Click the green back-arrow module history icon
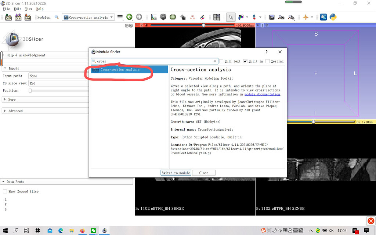The height and width of the screenshot is (235, 376). click(130, 17)
